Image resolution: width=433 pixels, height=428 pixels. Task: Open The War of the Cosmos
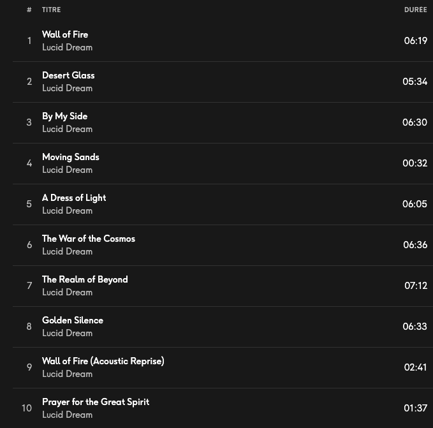89,239
